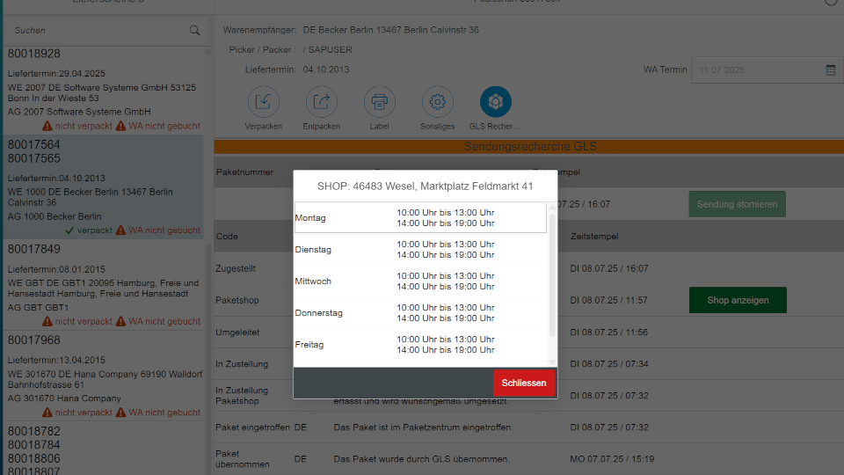This screenshot has width=844, height=475.
Task: Open the WA Termin calendar picker icon
Action: (x=831, y=70)
